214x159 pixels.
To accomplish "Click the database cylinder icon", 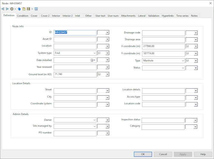I will pos(28,9).
